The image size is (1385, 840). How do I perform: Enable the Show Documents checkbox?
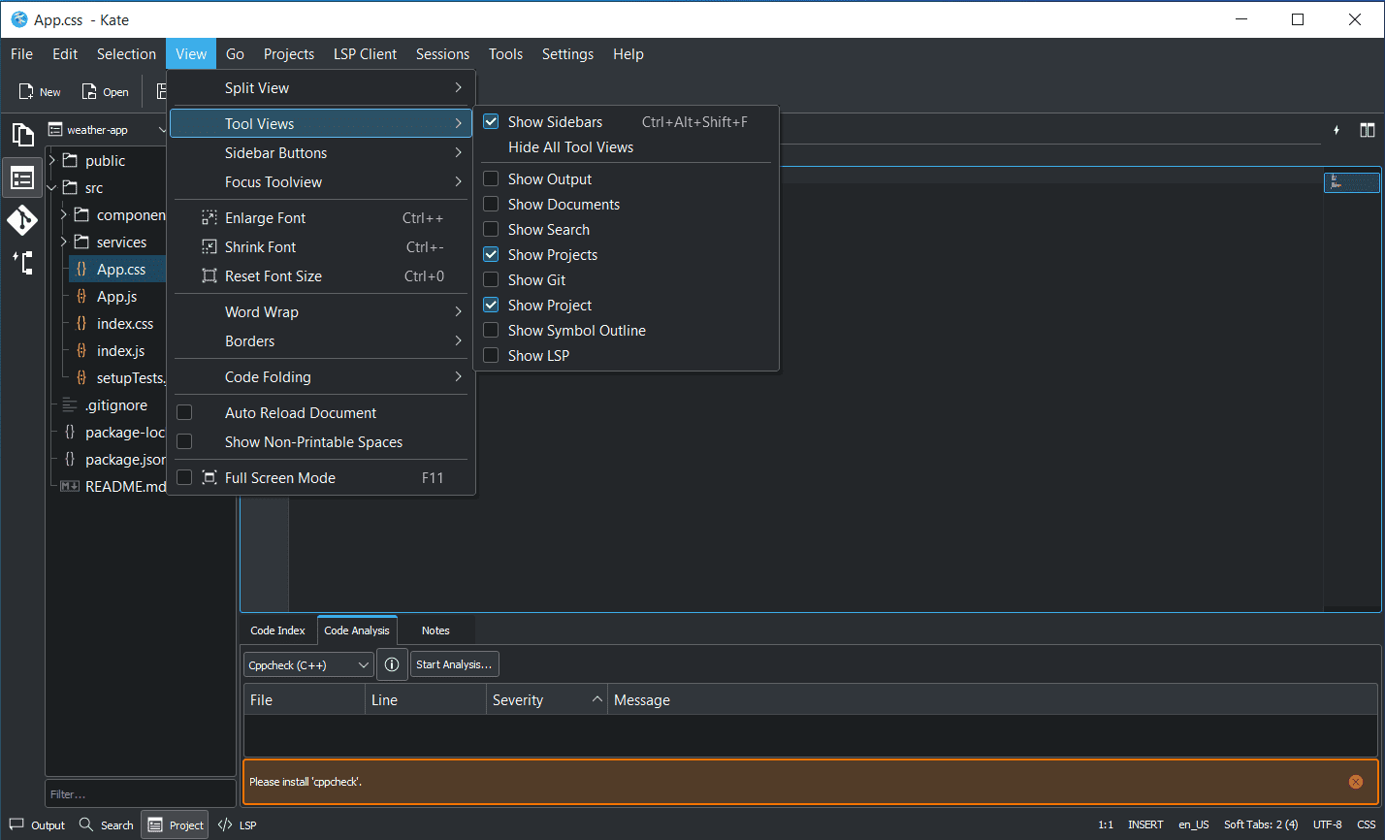[x=491, y=205]
